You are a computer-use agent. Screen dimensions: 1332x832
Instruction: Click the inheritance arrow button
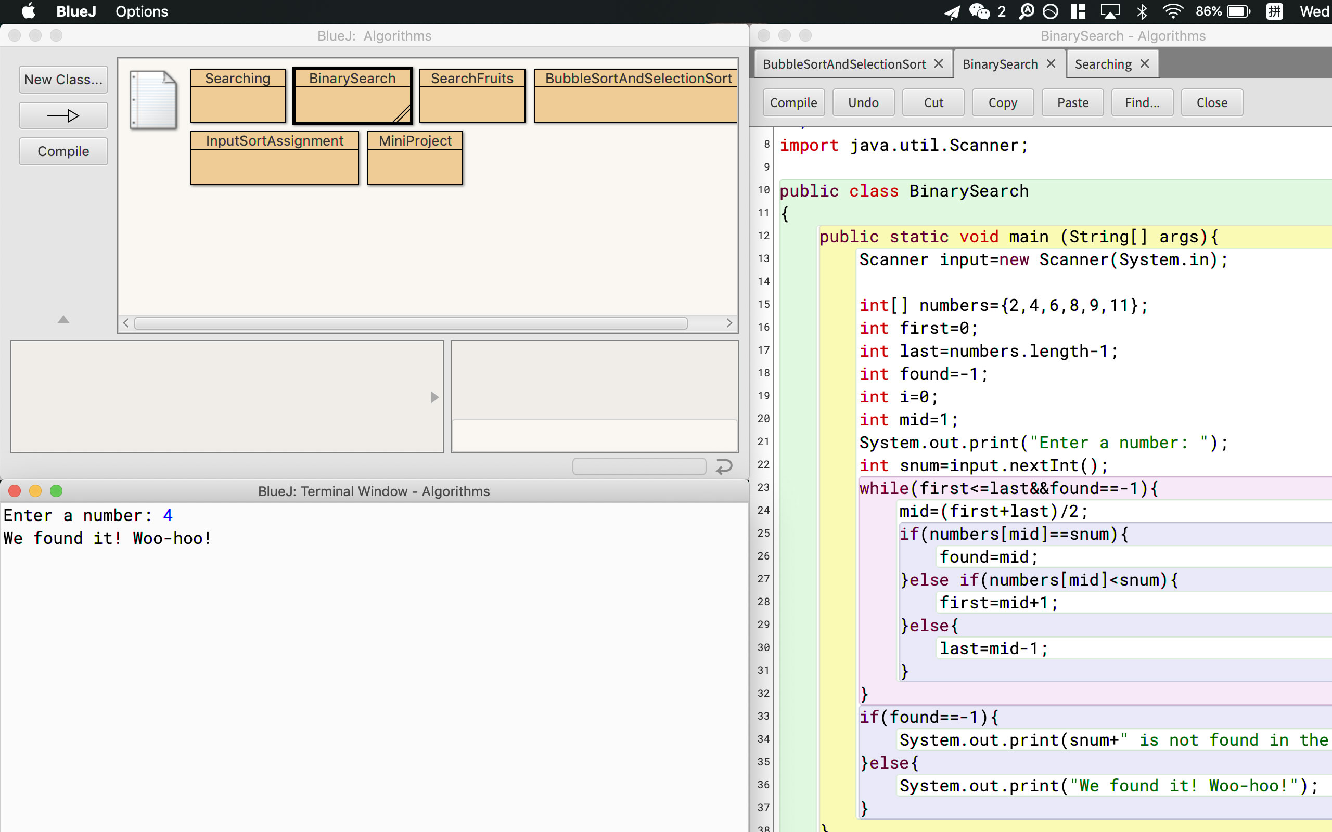[63, 115]
